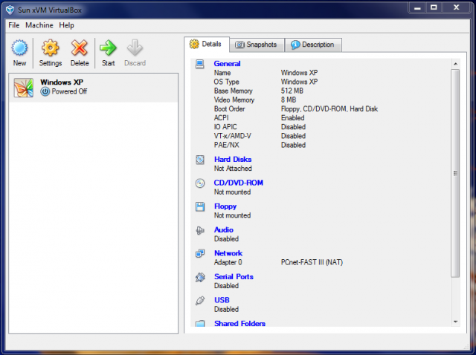Click 'Floppy, CD/DVD-ROM, Hard Disk' boot order value
476x355 pixels.
(329, 109)
